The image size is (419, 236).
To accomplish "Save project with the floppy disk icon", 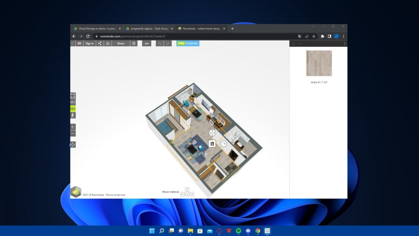I will point(134,43).
